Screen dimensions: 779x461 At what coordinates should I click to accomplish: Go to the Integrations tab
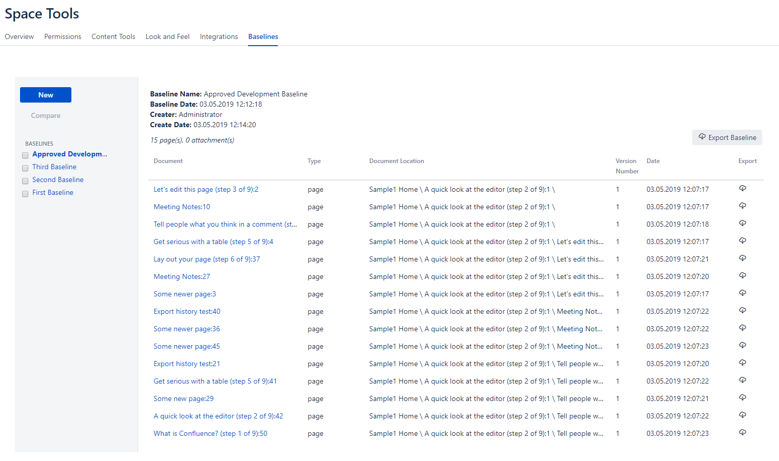pos(219,36)
